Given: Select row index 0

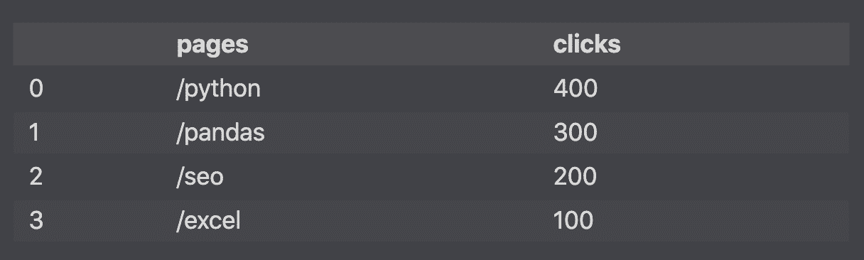Looking at the screenshot, I should [36, 89].
